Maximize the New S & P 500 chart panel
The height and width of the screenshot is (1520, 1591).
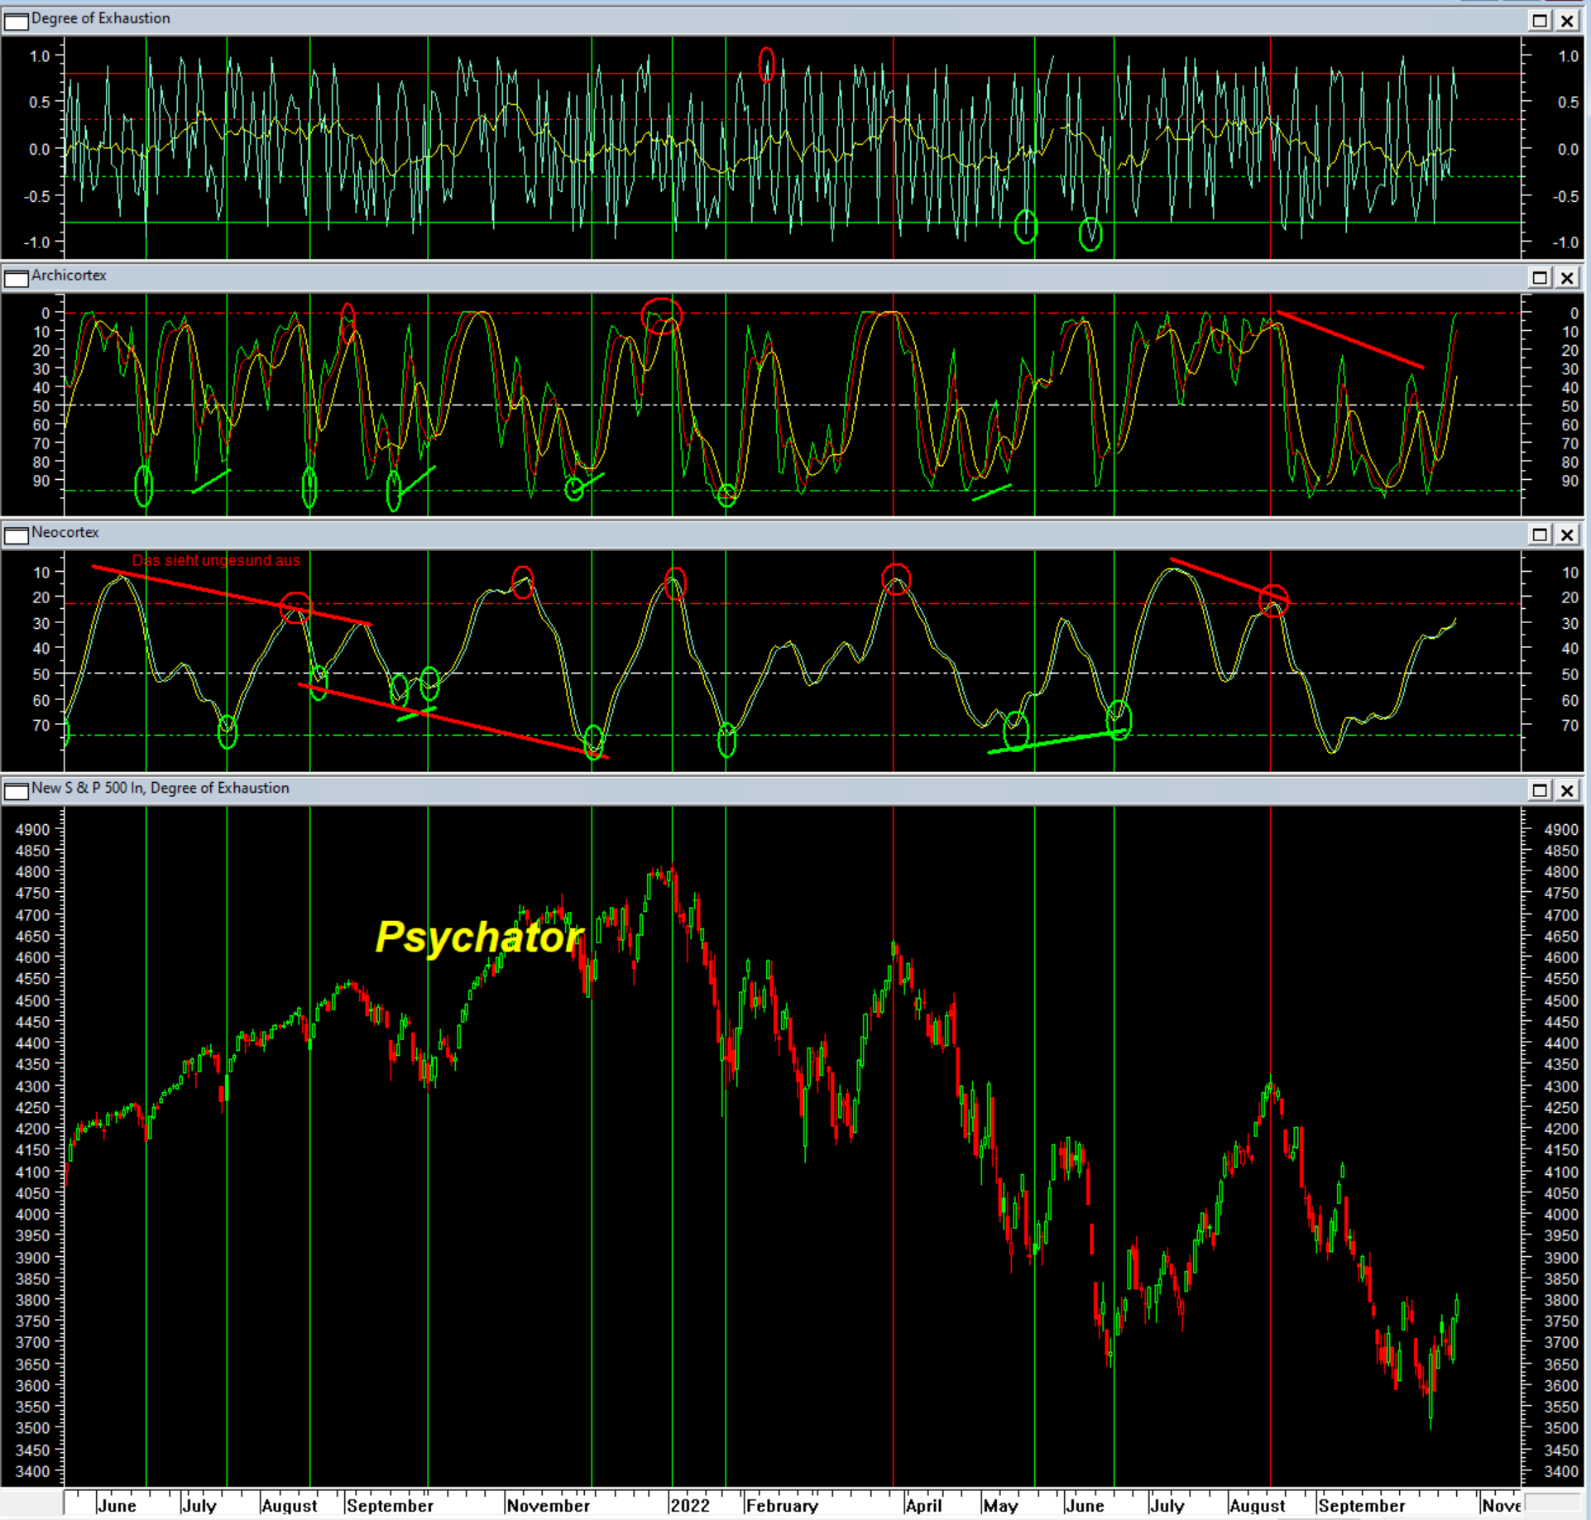(1540, 790)
